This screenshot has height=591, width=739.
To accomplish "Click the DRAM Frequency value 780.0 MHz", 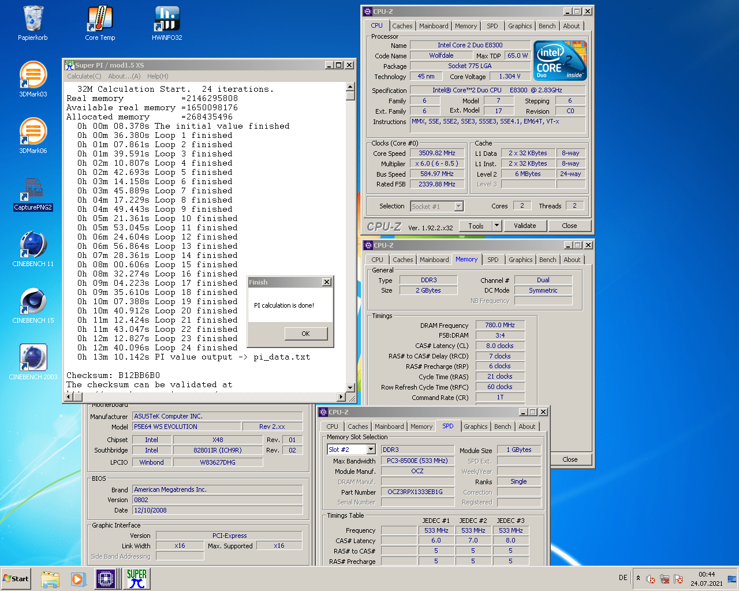I will 500,325.
